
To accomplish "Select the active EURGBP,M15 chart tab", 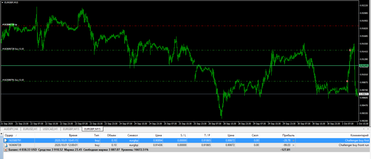I will point(92,129).
